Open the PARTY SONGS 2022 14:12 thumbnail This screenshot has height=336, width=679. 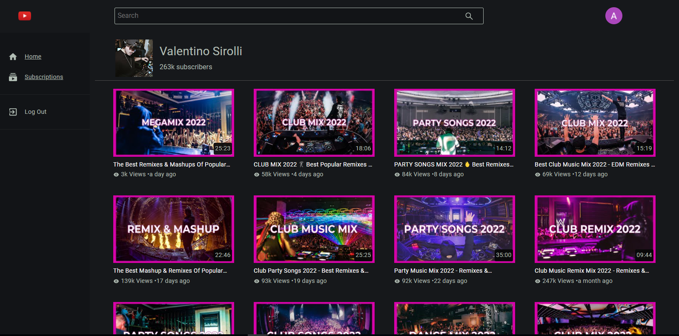tap(455, 123)
